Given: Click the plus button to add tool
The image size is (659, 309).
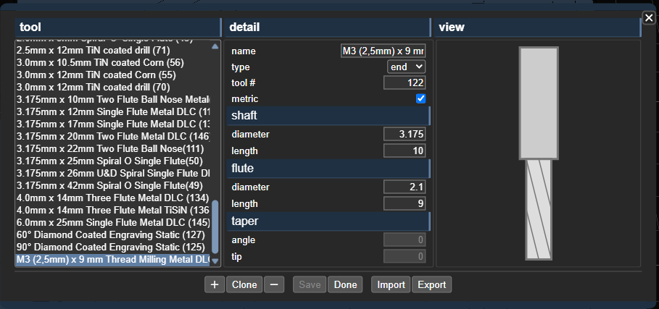Looking at the screenshot, I should [214, 284].
